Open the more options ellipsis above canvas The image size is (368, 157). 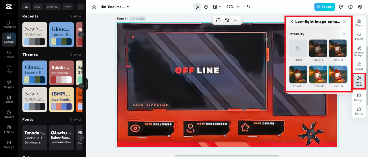click(236, 20)
